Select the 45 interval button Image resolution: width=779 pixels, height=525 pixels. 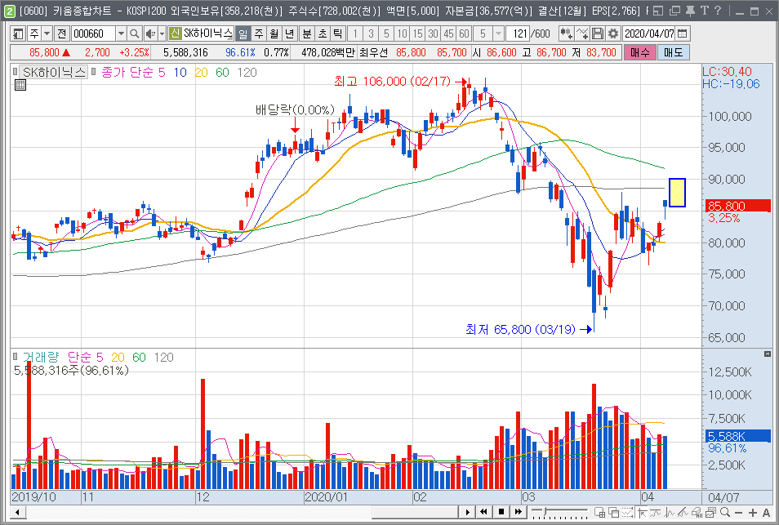coord(448,33)
